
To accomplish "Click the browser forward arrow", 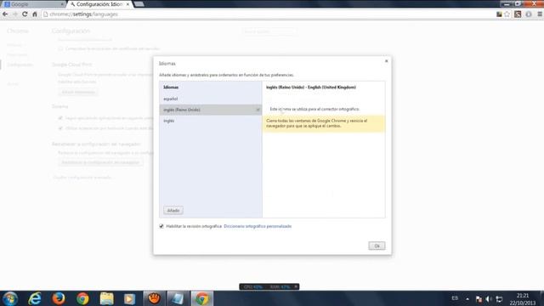I will coord(15,14).
